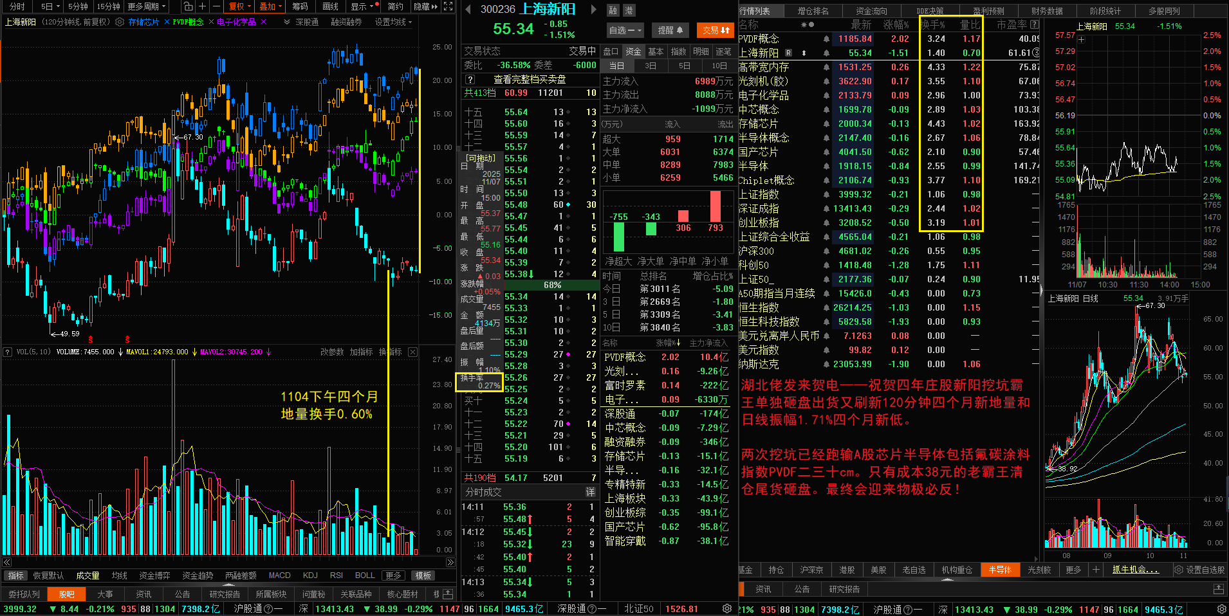Click the 融 margin badge icon

coord(613,10)
